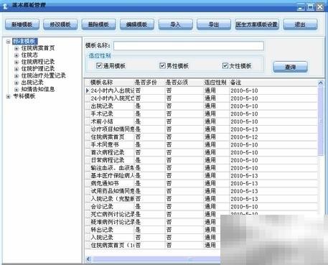The width and height of the screenshot is (328, 265).
Task: Collapse the highlighted root template tree node
Action: 9,42
